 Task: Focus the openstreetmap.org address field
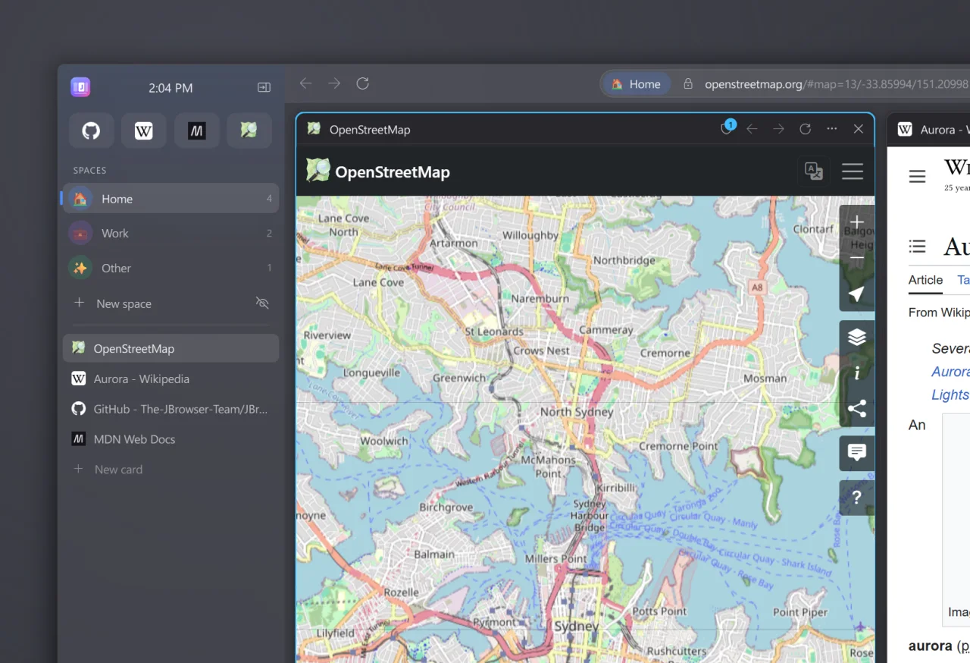837,84
